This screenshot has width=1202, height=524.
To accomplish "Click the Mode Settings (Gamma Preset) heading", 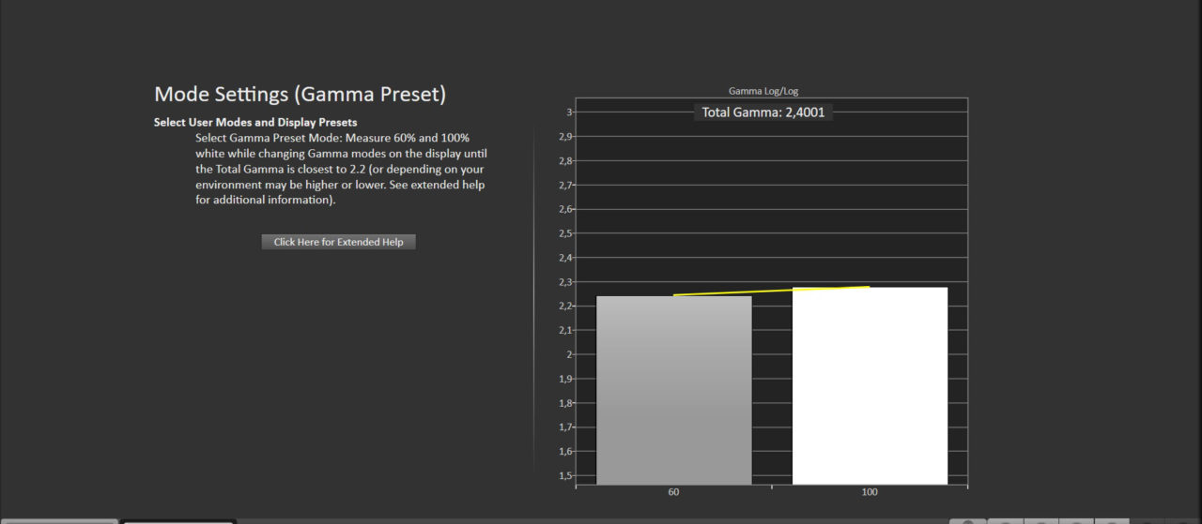I will pyautogui.click(x=300, y=95).
